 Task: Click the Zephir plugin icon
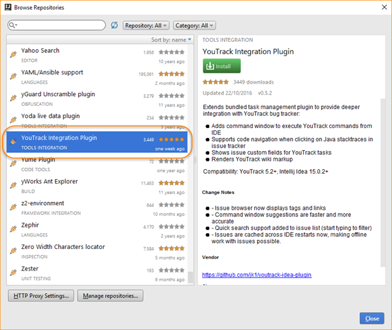[13, 229]
